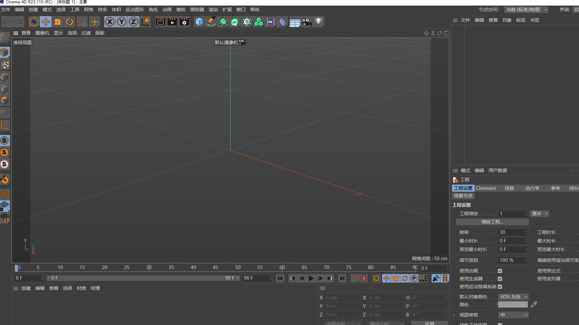Click the coordinate system icon

pyautogui.click(x=146, y=22)
